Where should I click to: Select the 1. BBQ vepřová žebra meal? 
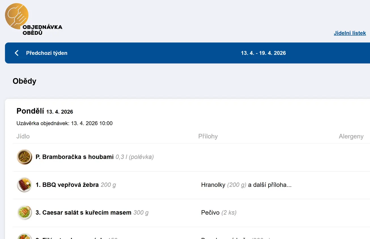(x=67, y=185)
